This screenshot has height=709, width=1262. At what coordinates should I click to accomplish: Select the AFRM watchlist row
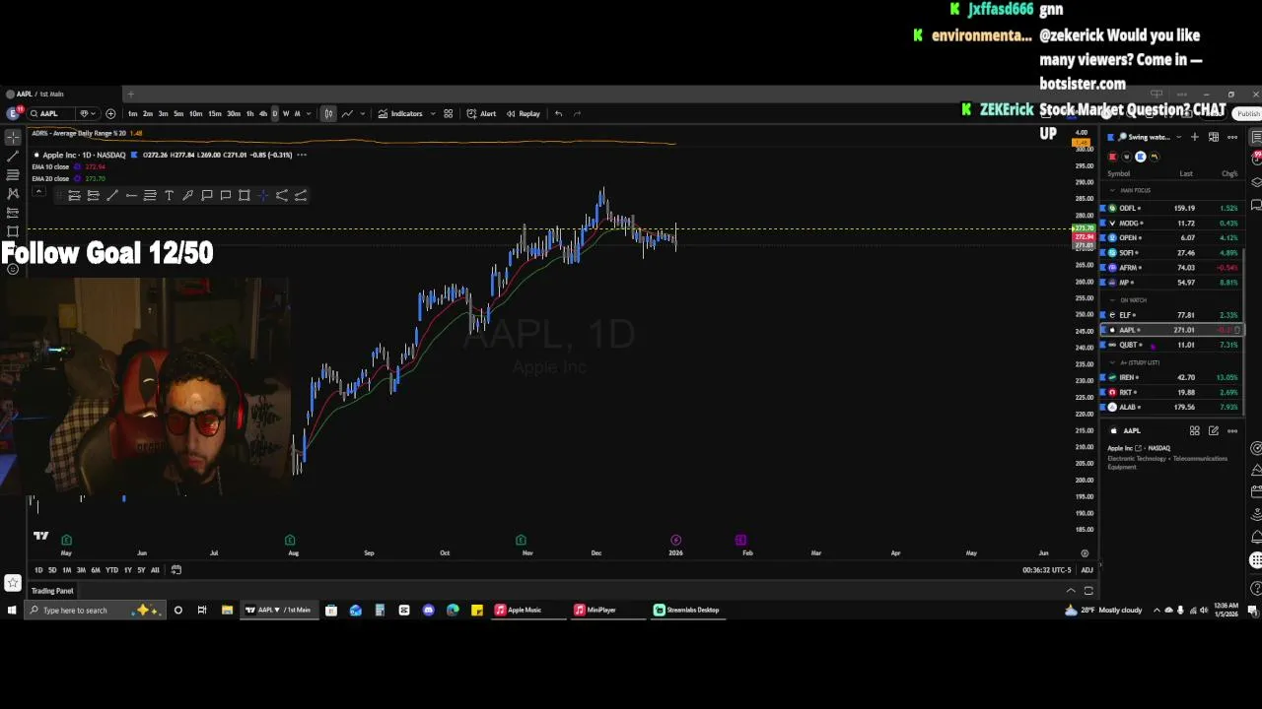coord(1172,268)
